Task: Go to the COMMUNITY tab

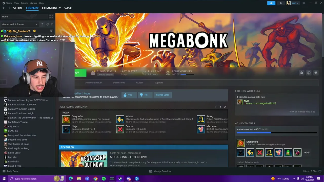Action: tap(51, 8)
